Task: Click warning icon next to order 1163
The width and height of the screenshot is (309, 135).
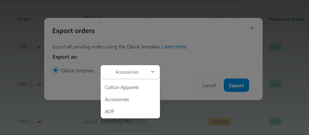Action: (31, 122)
